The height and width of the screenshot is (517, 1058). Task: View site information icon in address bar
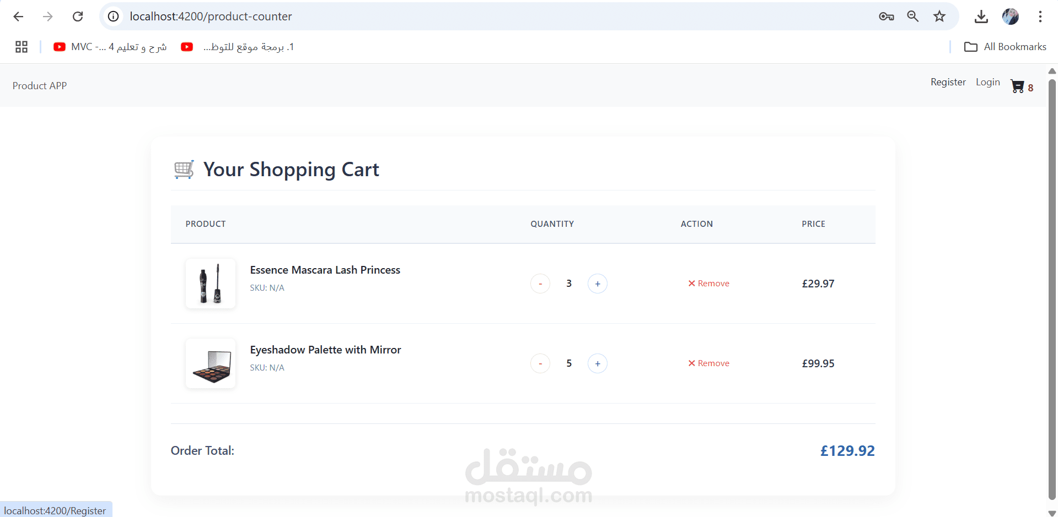[x=113, y=17]
